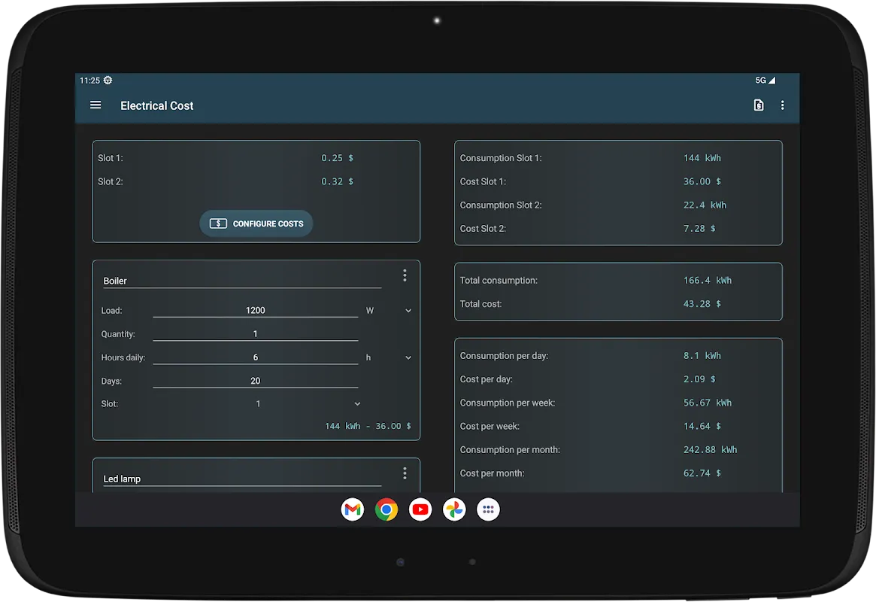Open the cost report document icon
876x602 pixels.
coord(759,105)
